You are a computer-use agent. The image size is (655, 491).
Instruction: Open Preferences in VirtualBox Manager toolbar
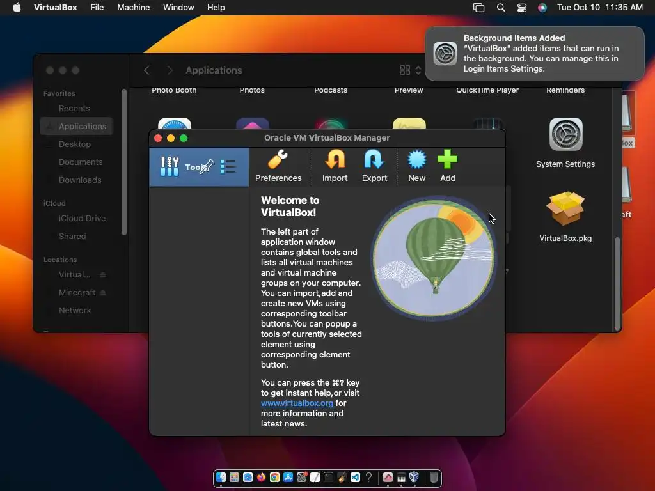(278, 166)
